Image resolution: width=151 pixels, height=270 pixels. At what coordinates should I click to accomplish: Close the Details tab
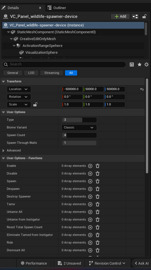click(x=40, y=8)
